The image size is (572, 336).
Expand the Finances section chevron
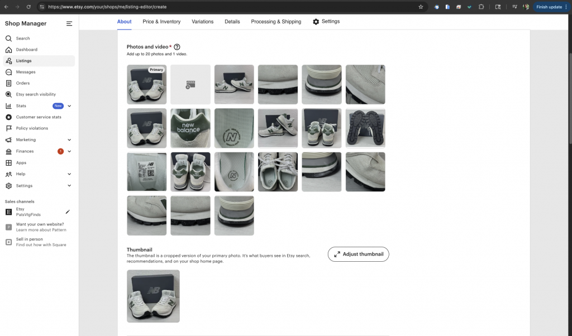tap(69, 151)
